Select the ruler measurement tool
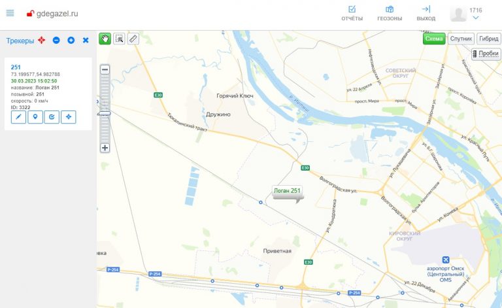502x308 pixels. tap(133, 39)
